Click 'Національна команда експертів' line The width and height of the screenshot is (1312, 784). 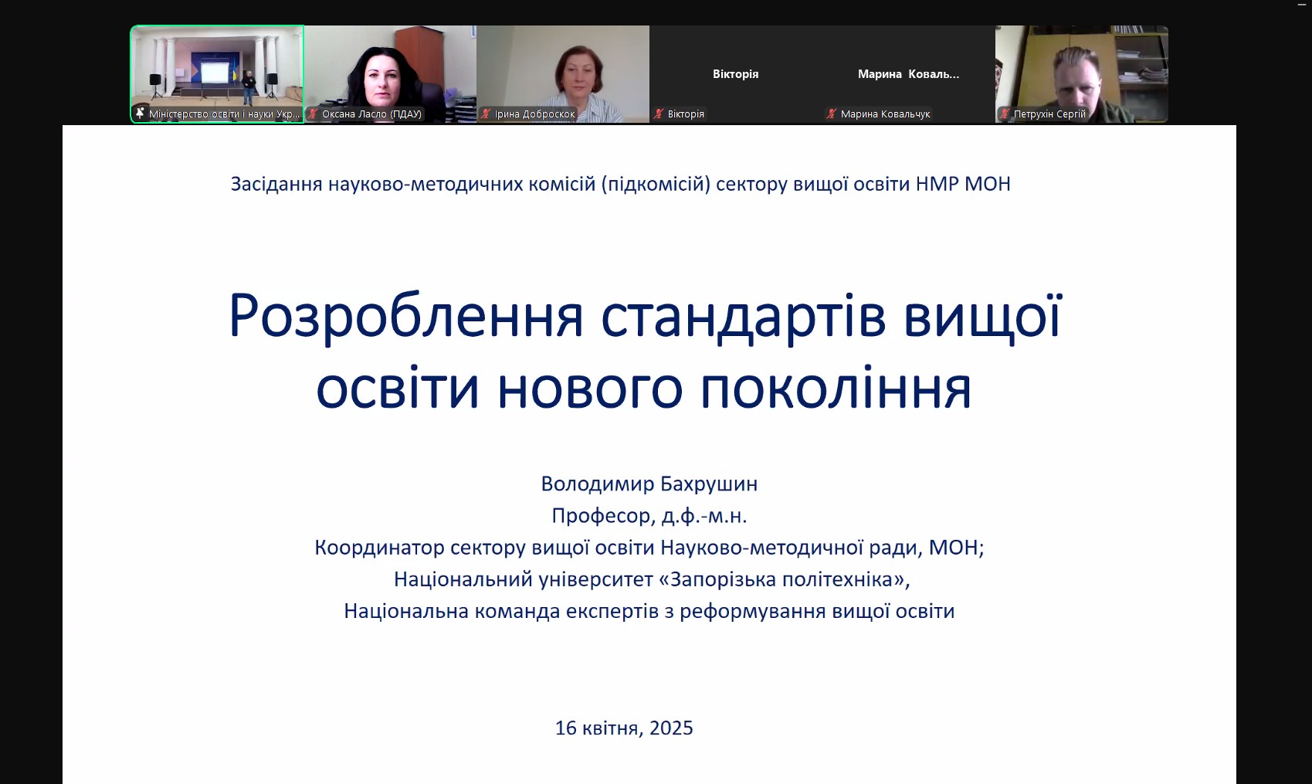[x=649, y=610]
